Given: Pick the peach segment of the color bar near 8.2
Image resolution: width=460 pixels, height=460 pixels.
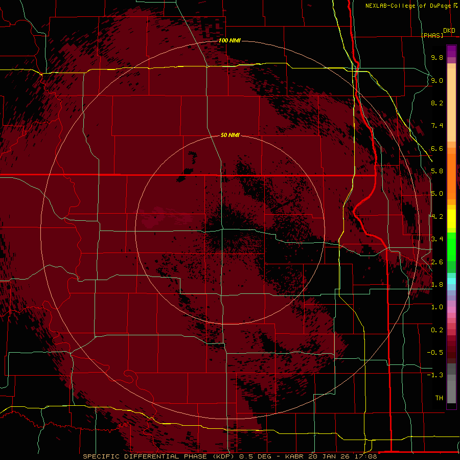Looking at the screenshot, I should tap(451, 105).
